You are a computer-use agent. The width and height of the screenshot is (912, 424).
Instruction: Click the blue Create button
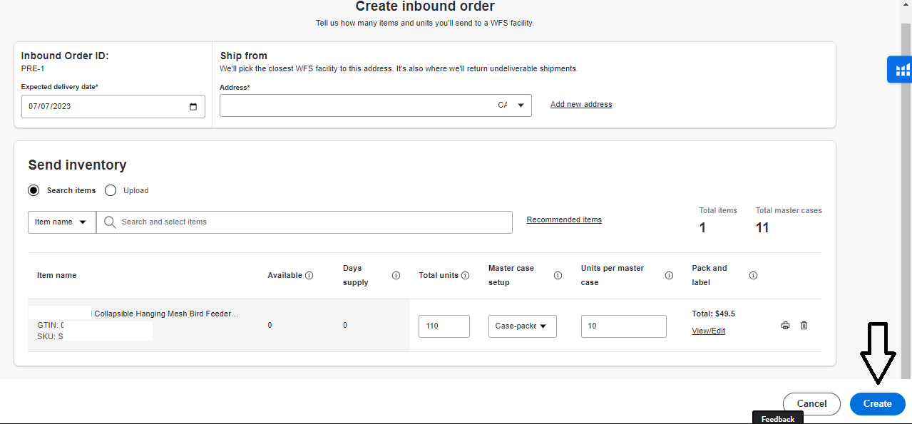(877, 404)
